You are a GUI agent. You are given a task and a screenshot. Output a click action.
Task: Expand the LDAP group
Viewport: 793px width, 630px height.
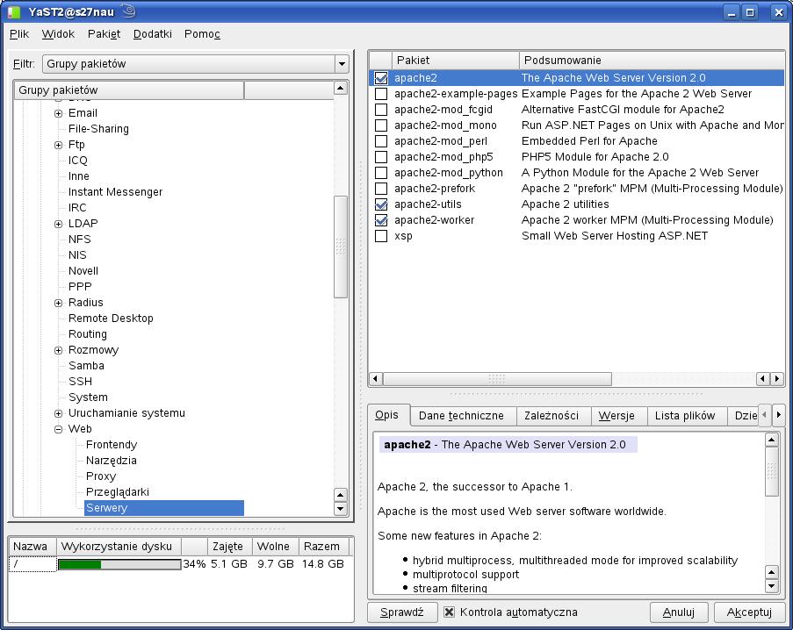pos(59,224)
